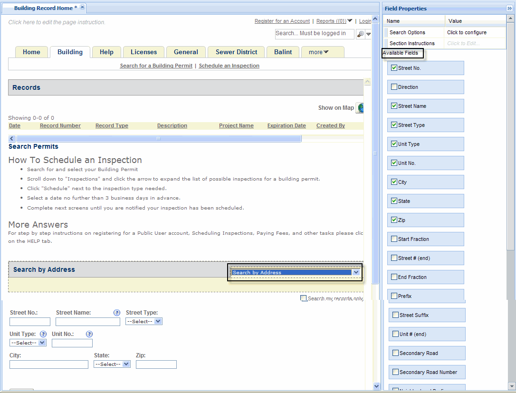Open the Sewer District tab
Image resolution: width=516 pixels, height=393 pixels.
pyautogui.click(x=236, y=52)
